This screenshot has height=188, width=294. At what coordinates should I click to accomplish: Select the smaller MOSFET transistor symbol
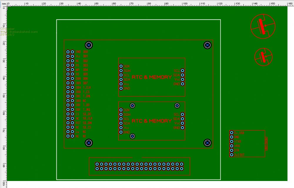(263, 57)
